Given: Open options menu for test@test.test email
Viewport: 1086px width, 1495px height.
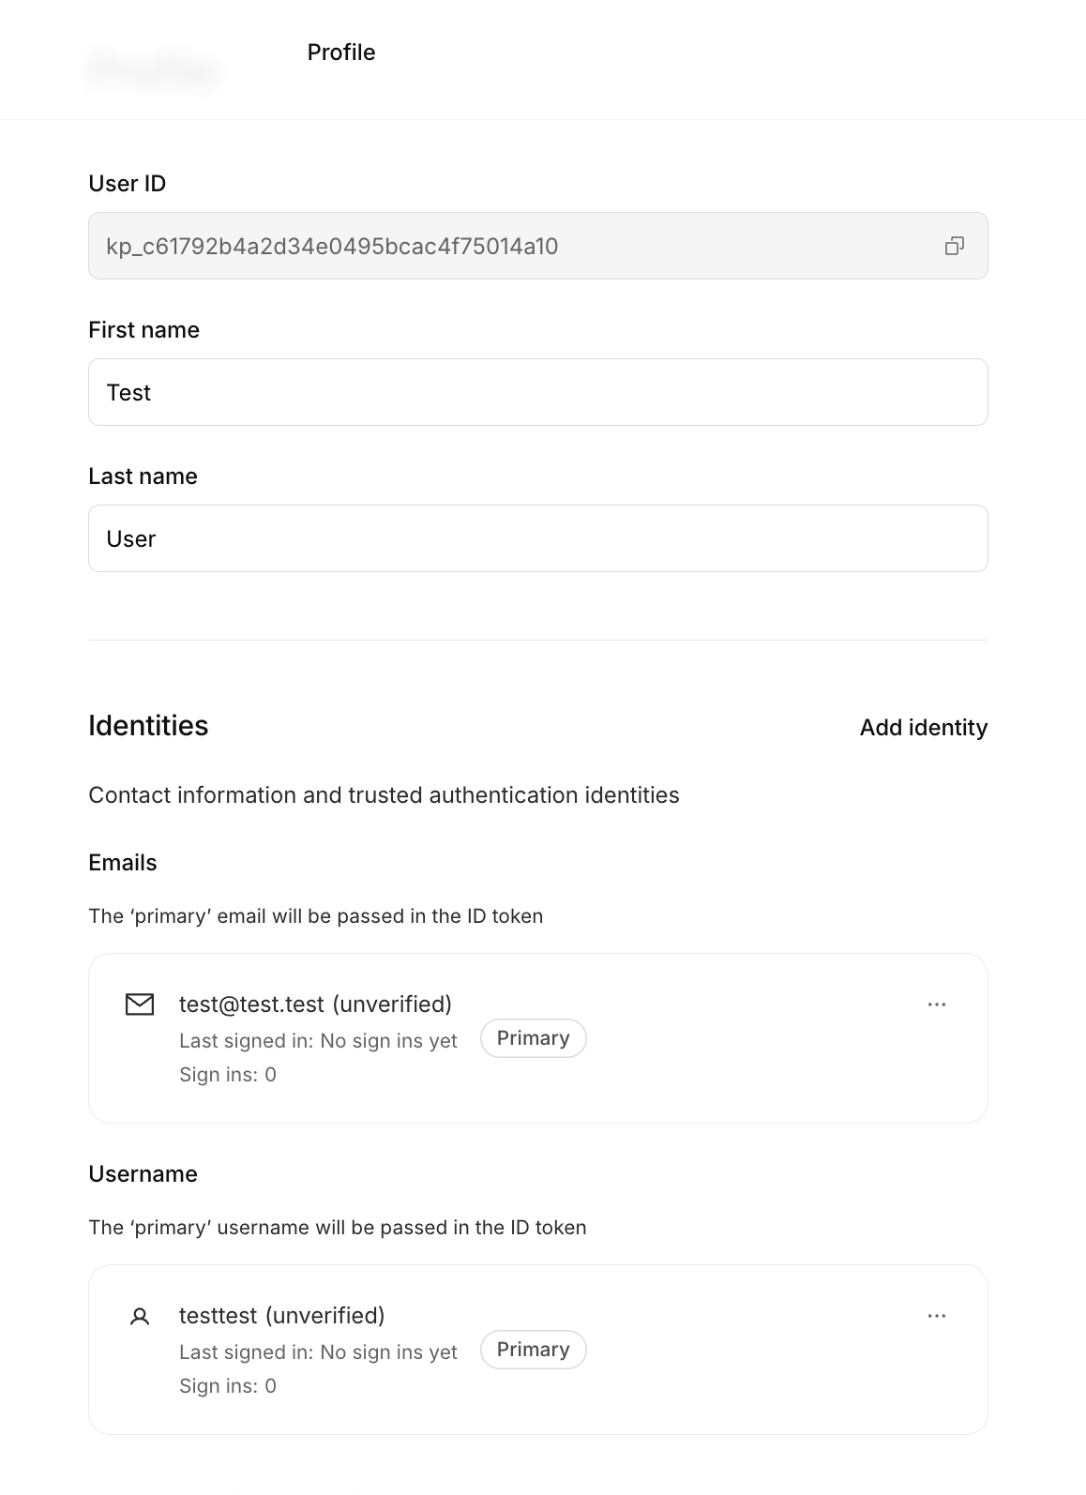Looking at the screenshot, I should (936, 1004).
